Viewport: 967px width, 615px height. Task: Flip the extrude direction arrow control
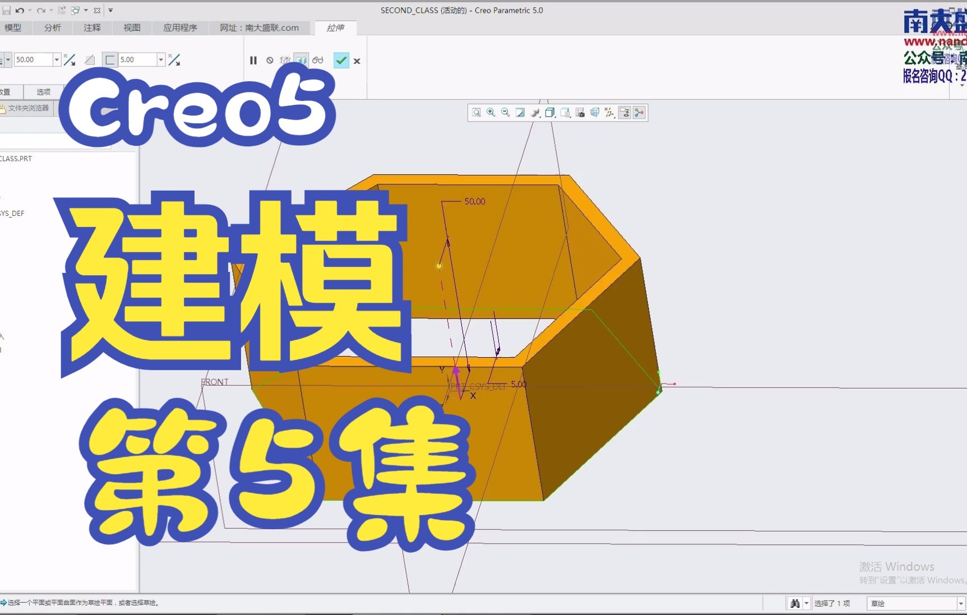[70, 59]
